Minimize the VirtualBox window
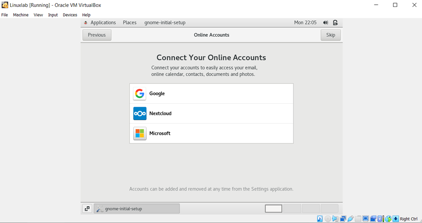422x223 pixels. [x=375, y=5]
